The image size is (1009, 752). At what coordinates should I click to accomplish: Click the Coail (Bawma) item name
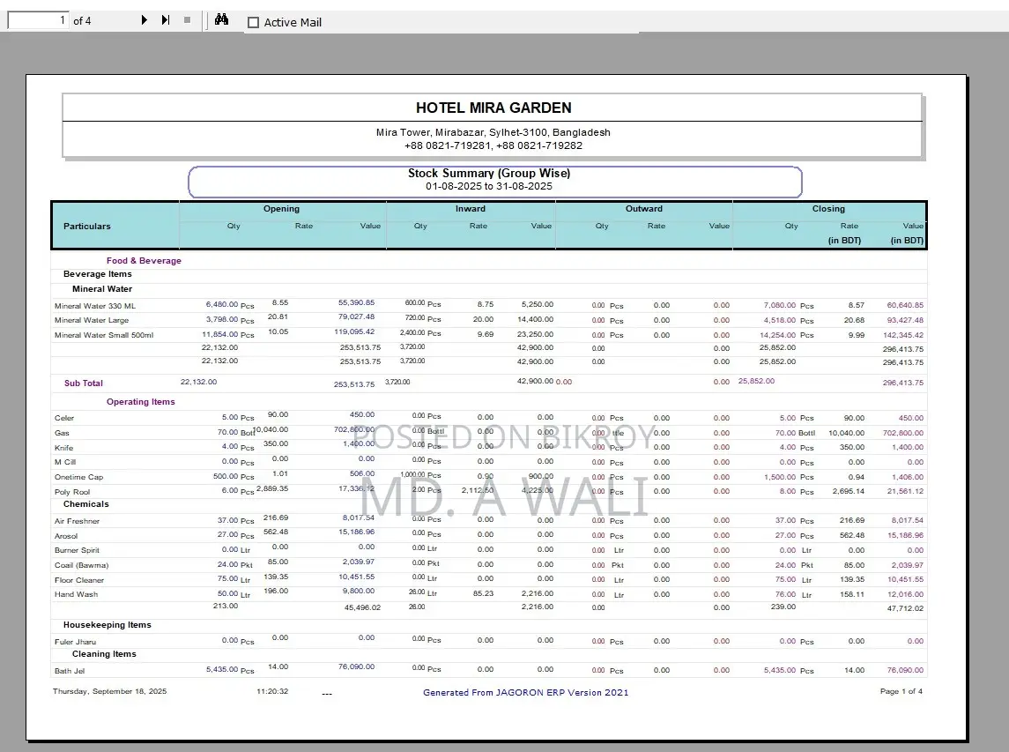pos(81,565)
